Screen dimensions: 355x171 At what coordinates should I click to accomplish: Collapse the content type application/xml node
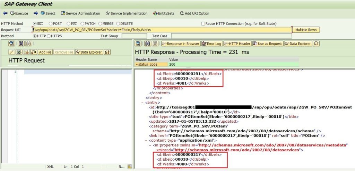[x=146, y=140]
